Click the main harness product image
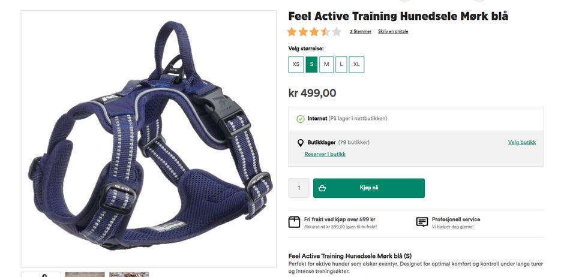 (149, 139)
